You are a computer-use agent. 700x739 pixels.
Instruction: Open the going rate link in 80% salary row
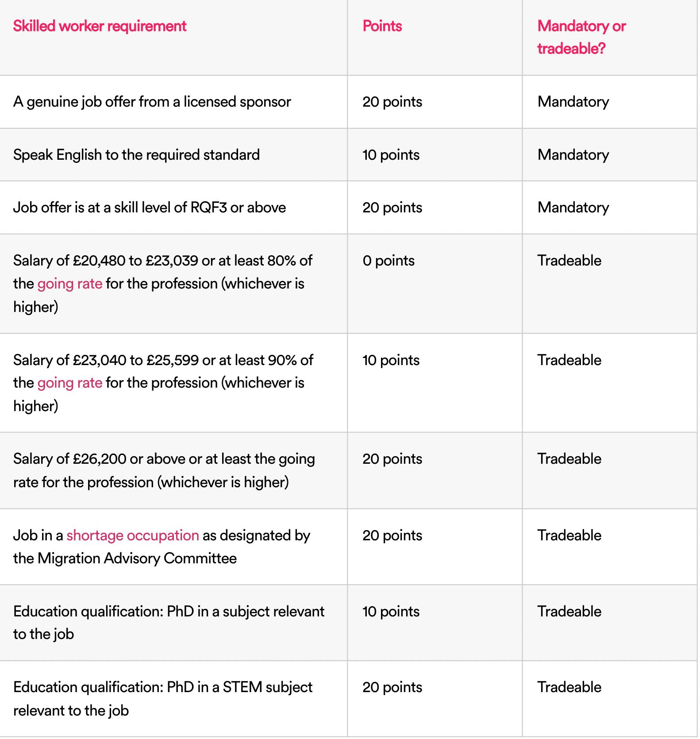pos(69,284)
